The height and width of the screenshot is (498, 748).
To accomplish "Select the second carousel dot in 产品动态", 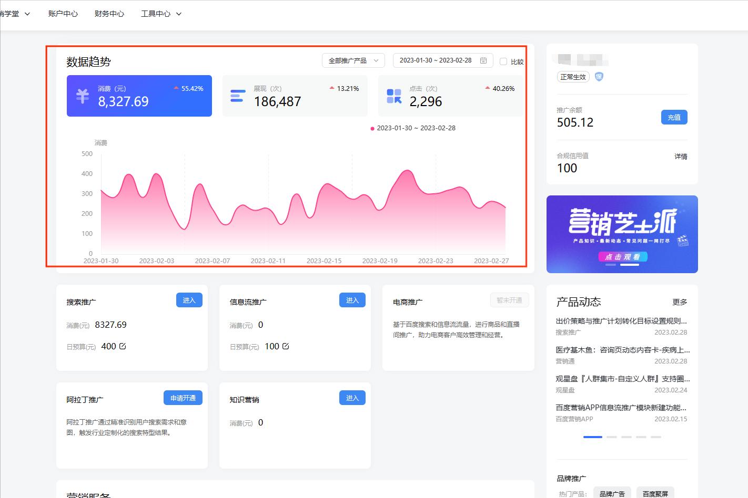I will tap(612, 437).
